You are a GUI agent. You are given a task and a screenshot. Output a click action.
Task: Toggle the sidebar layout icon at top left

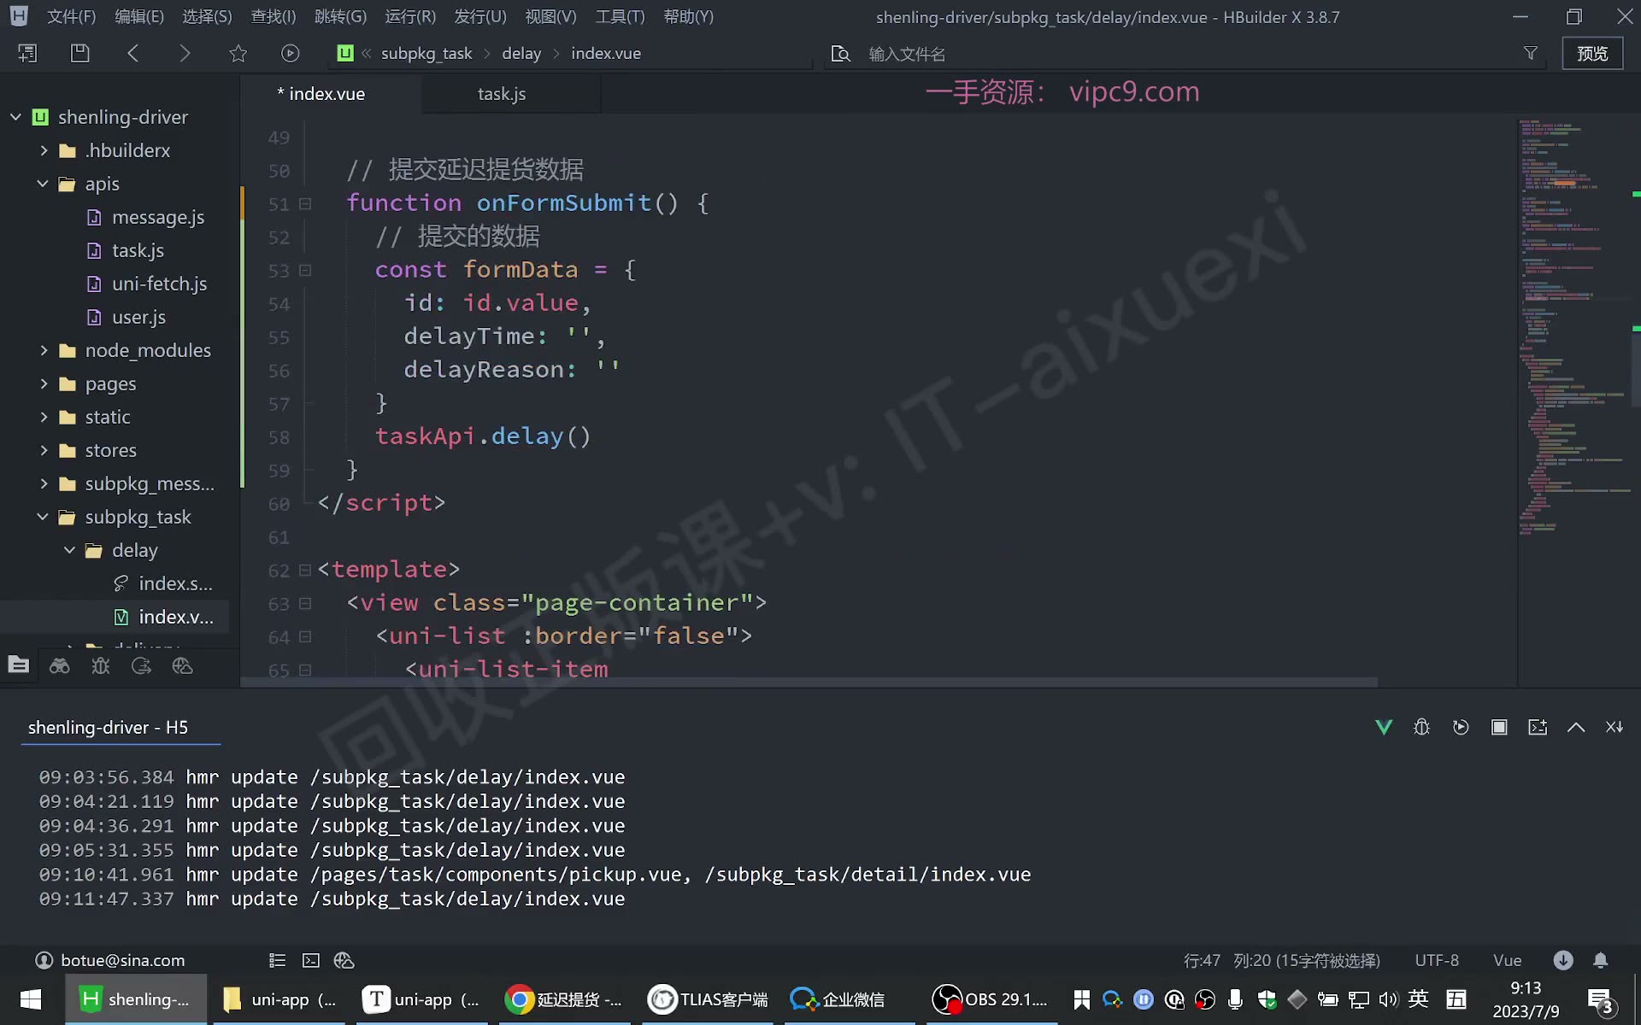click(27, 53)
